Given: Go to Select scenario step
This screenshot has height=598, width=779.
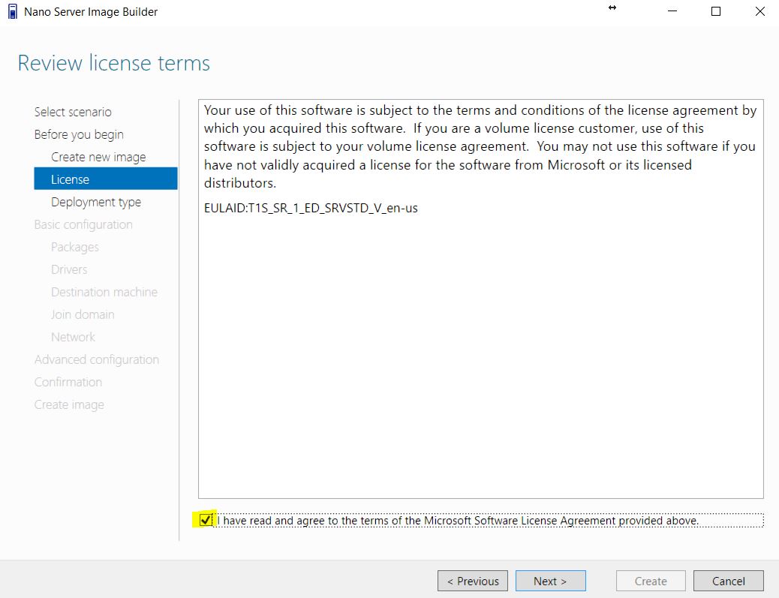Looking at the screenshot, I should (x=73, y=112).
